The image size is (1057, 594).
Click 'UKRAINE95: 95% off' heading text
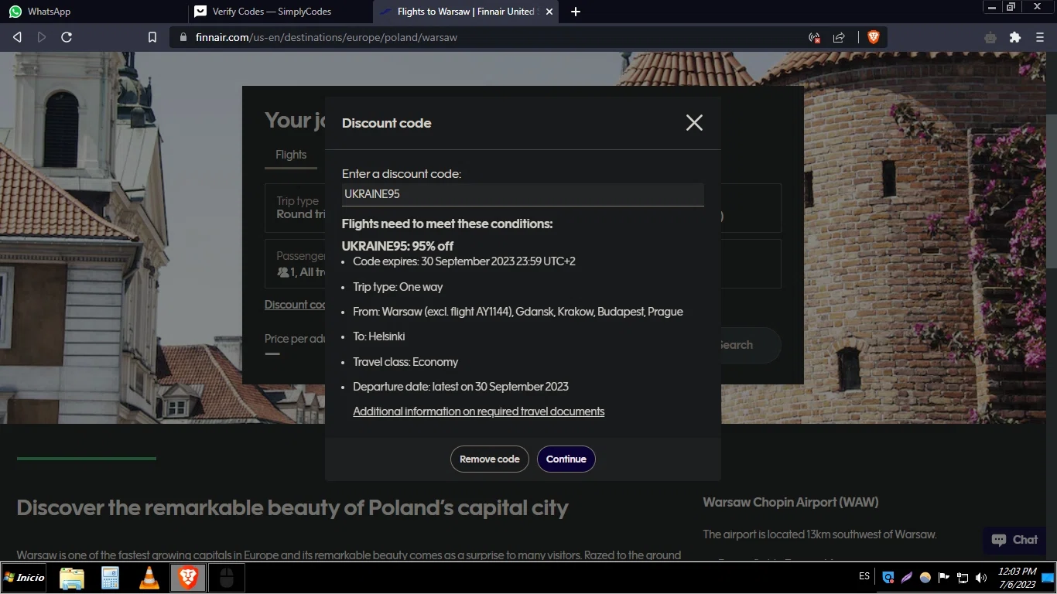(x=398, y=246)
